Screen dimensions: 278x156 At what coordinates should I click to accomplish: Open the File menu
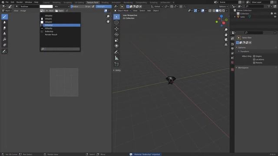pyautogui.click(x=7, y=2)
